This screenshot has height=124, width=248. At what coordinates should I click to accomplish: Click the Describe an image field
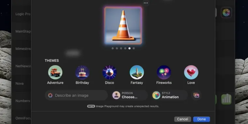point(76,95)
